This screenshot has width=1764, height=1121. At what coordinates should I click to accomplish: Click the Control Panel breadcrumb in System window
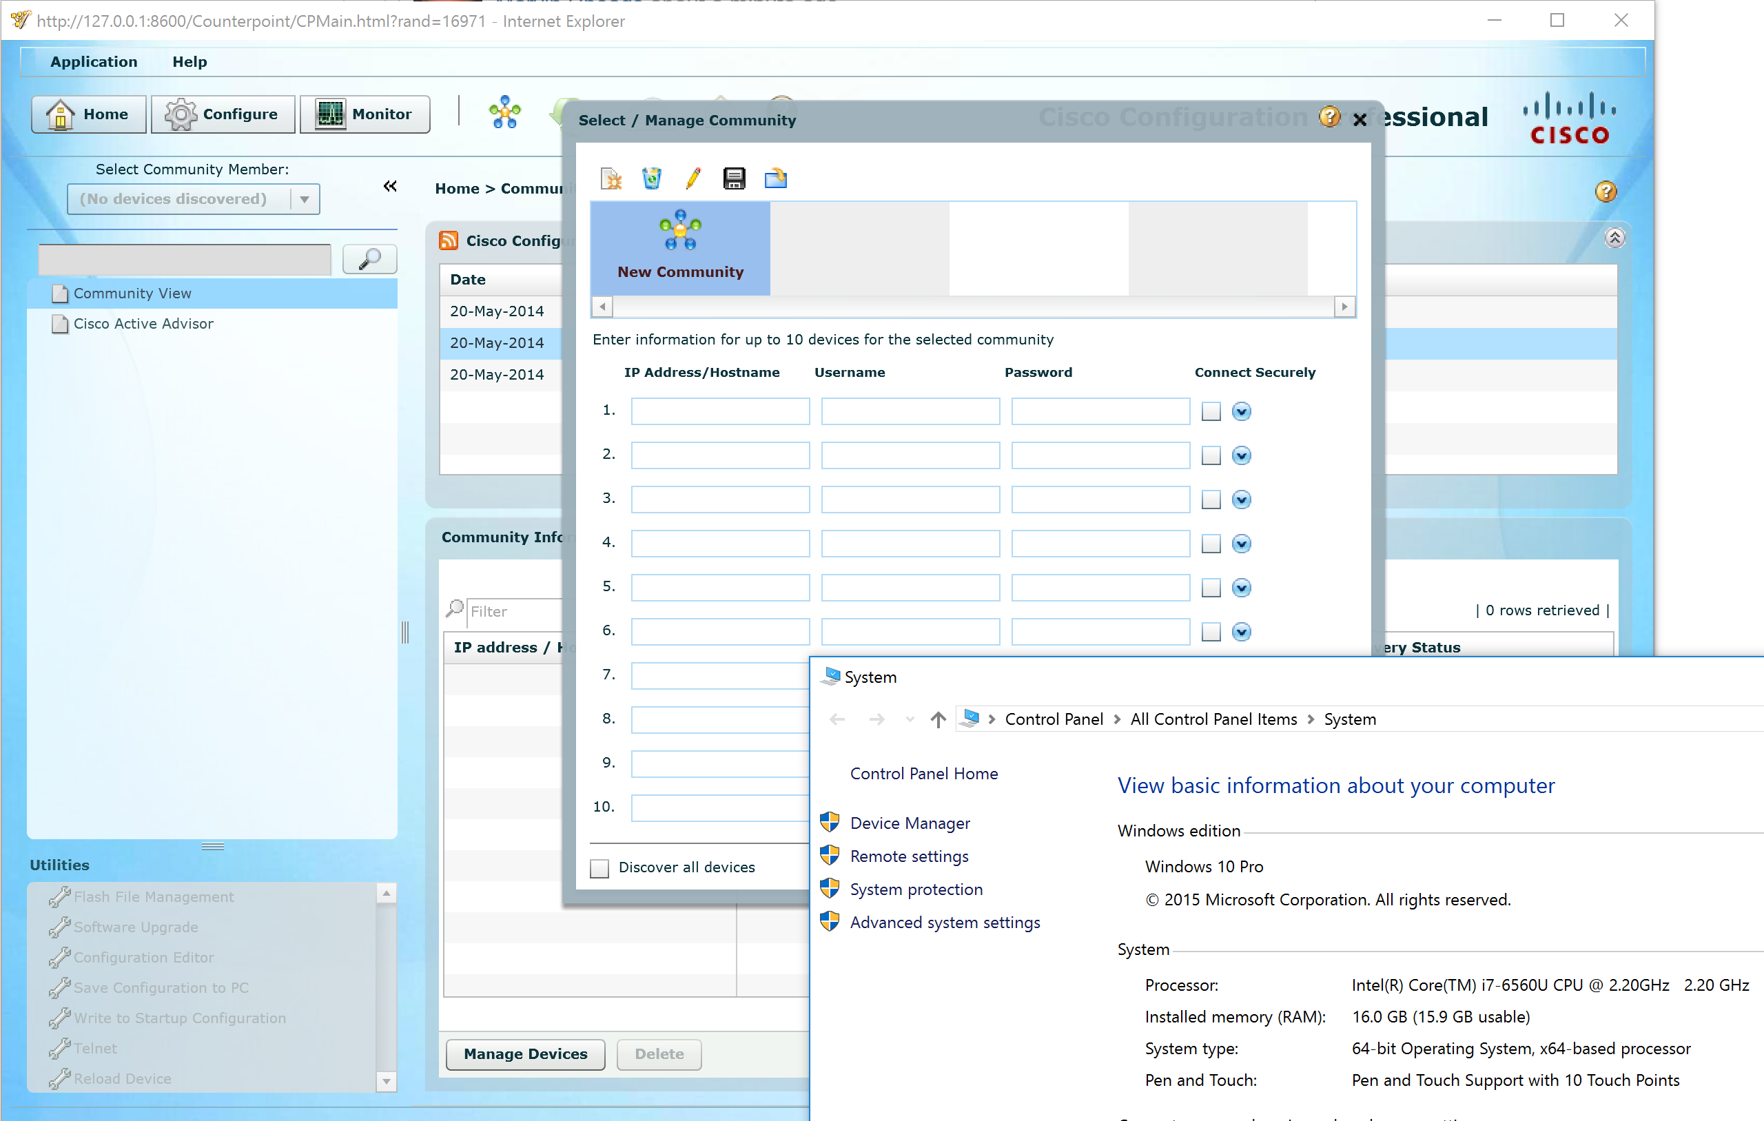1054,719
